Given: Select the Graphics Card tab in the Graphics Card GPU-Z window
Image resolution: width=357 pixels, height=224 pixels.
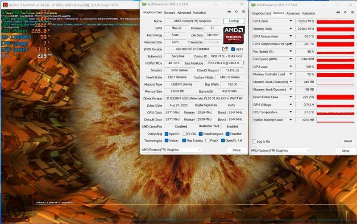Looking at the screenshot, I should click(x=152, y=12).
